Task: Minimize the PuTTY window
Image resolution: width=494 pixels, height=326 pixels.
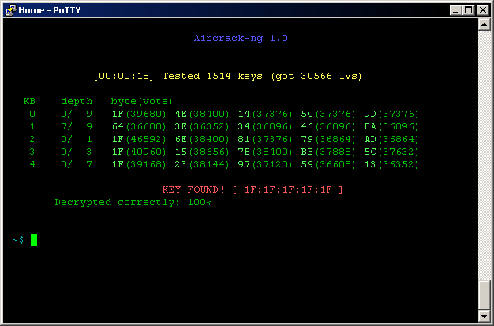Action: click(456, 9)
